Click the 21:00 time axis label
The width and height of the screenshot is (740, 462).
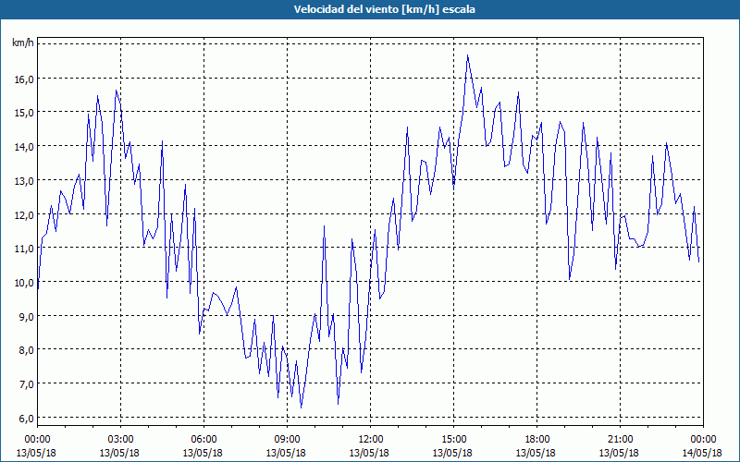point(620,440)
